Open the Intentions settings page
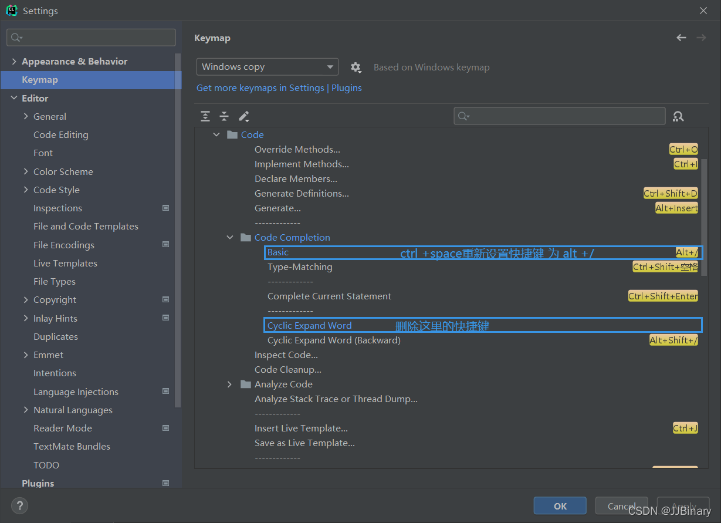721x523 pixels. click(55, 373)
